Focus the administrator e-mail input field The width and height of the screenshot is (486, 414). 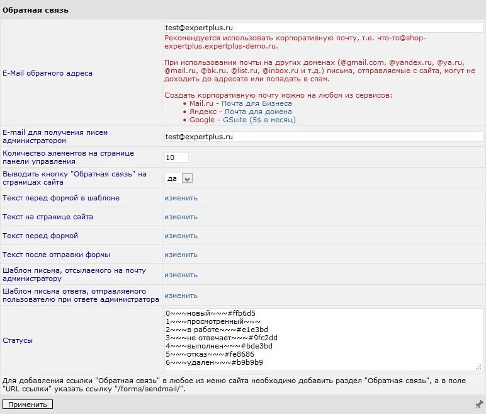[324, 137]
